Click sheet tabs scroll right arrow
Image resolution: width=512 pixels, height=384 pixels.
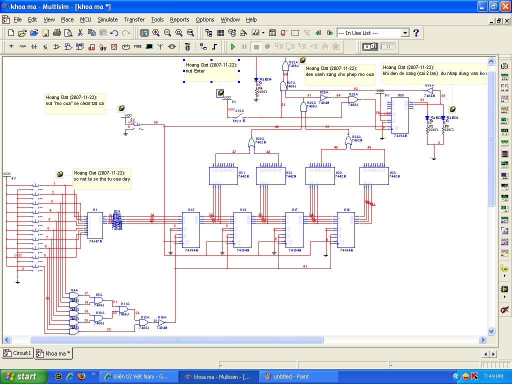[493, 354]
